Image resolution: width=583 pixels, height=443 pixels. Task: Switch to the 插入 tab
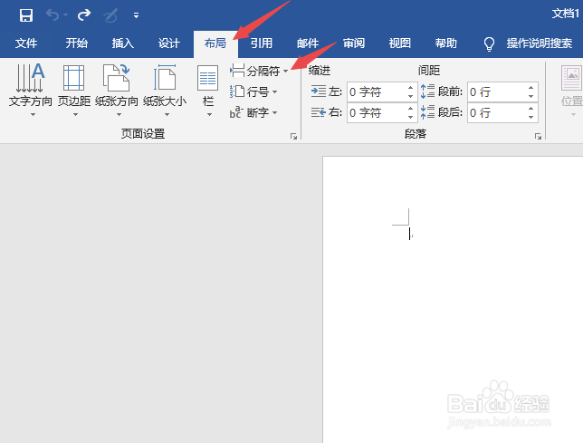(123, 43)
